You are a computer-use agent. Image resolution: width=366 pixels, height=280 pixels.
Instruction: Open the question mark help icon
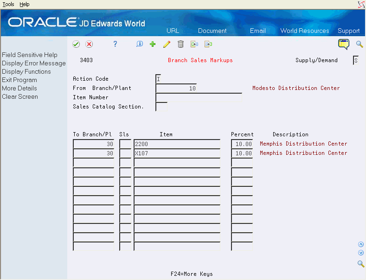tap(115, 44)
